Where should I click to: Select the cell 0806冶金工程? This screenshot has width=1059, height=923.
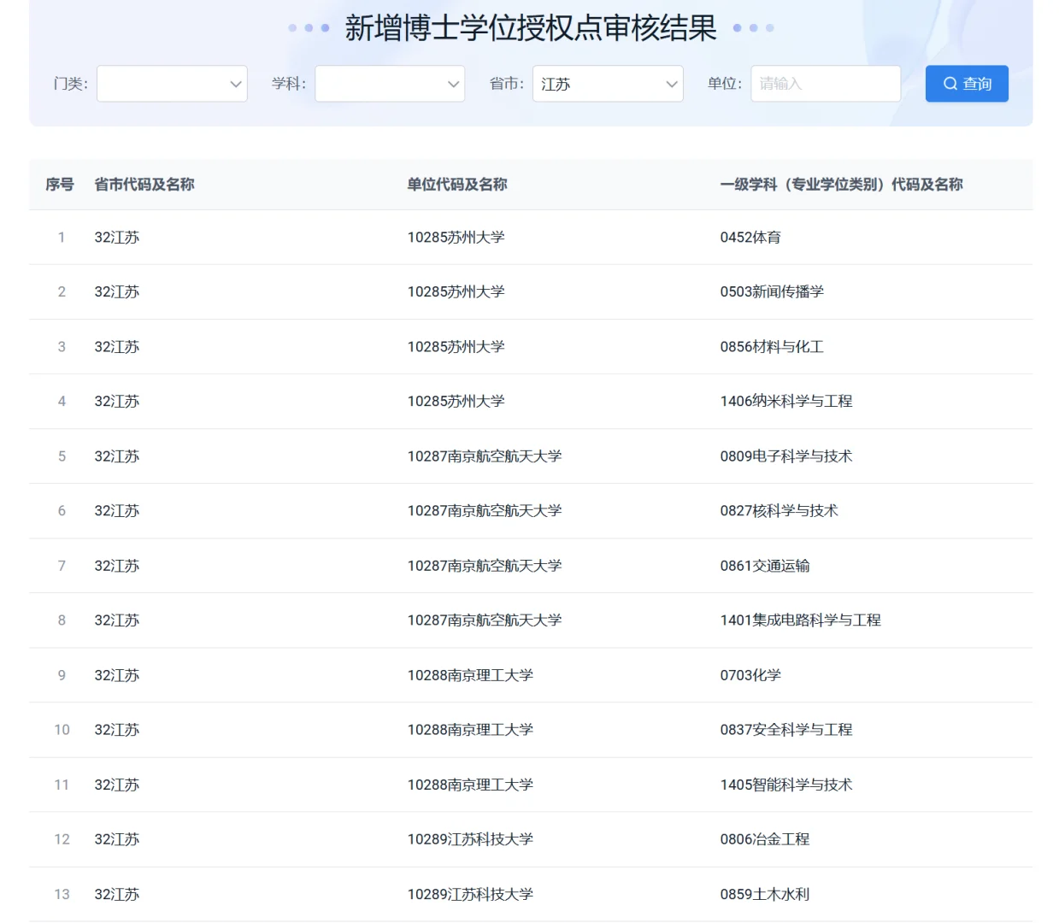(x=765, y=839)
